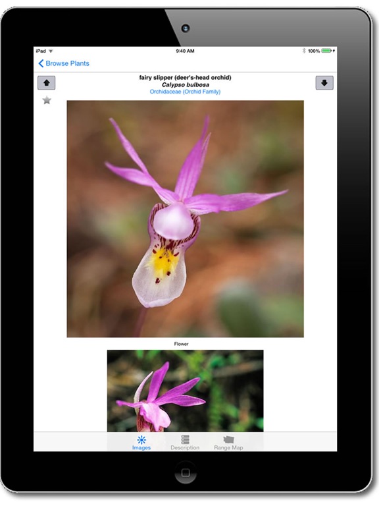Select the Images tab
The width and height of the screenshot is (379, 506).
click(x=141, y=443)
